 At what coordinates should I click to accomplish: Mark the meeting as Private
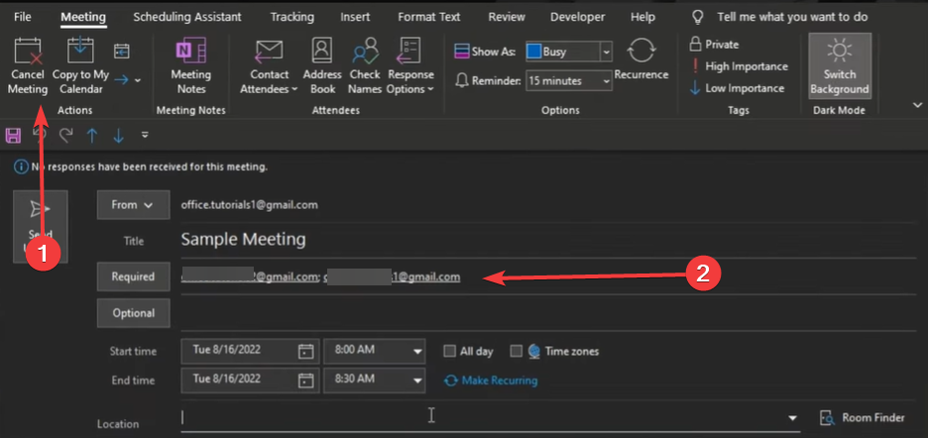[715, 44]
